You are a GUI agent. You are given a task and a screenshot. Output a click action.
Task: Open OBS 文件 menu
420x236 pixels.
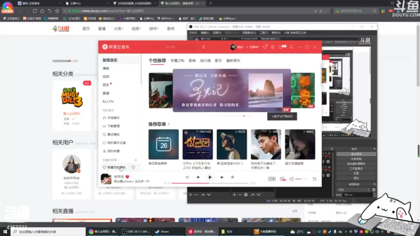[193, 33]
